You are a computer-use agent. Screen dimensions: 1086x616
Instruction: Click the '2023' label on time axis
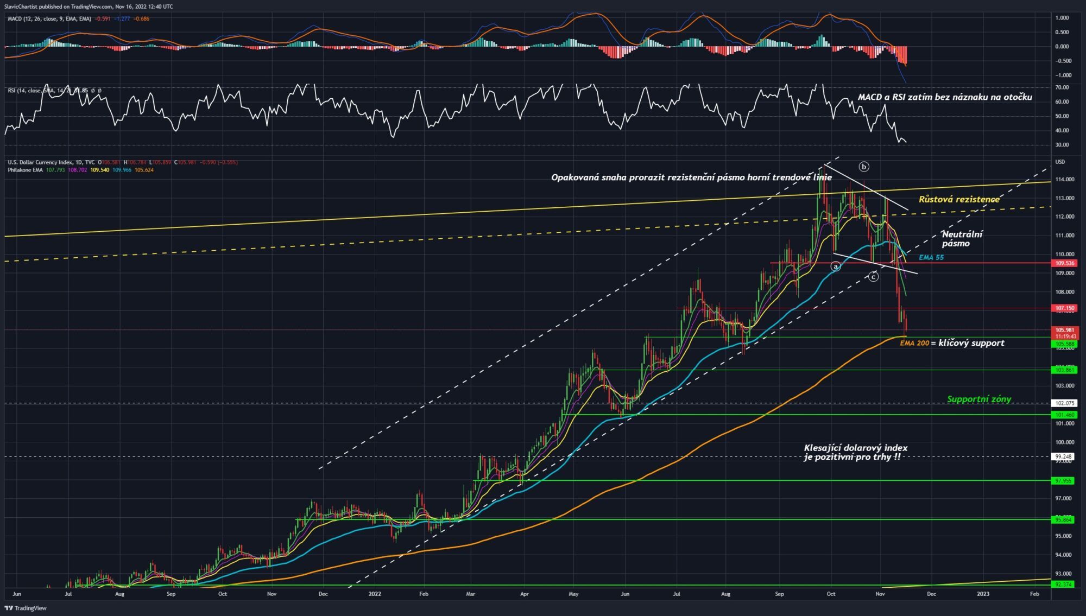[x=983, y=594]
